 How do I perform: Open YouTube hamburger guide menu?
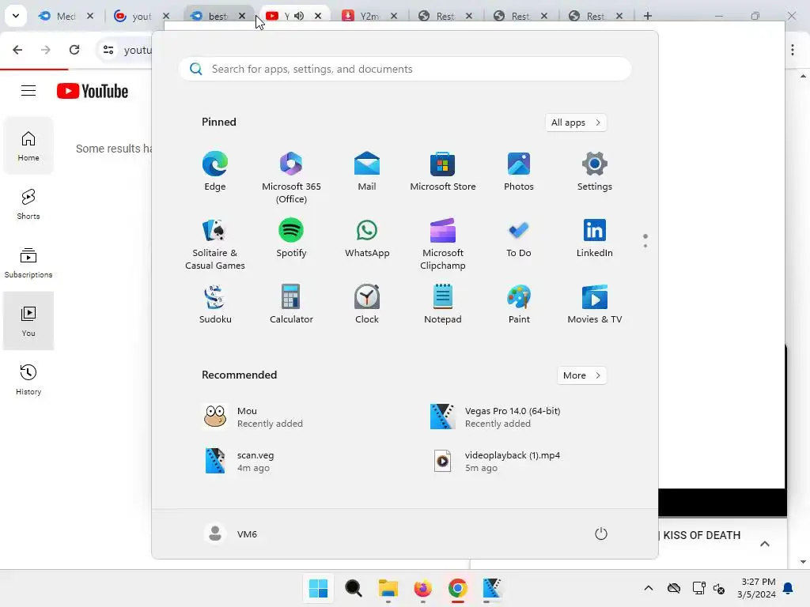[x=28, y=91]
